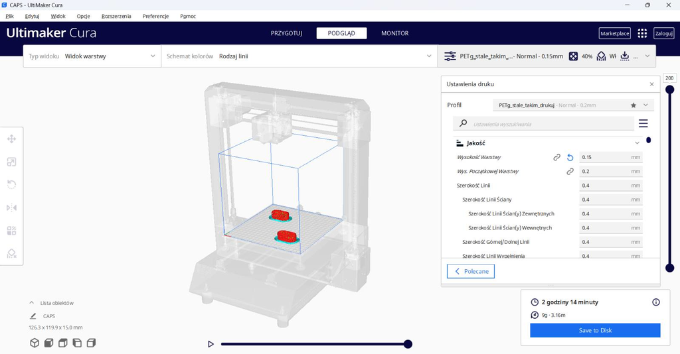Switch to the PRZYGOTUJ stage

click(x=287, y=33)
